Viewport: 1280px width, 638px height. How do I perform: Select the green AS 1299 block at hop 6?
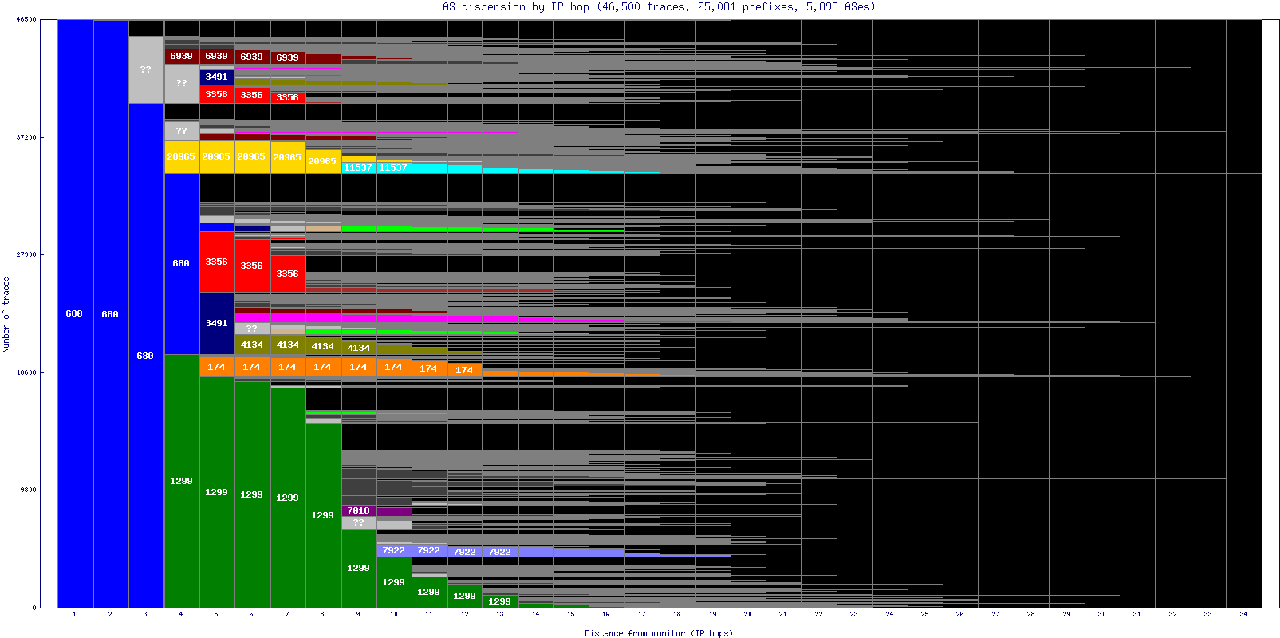pos(252,494)
